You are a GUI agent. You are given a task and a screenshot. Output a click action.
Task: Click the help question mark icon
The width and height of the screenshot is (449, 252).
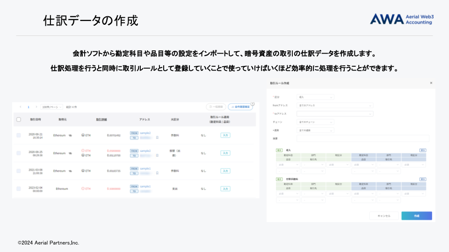[x=253, y=104]
